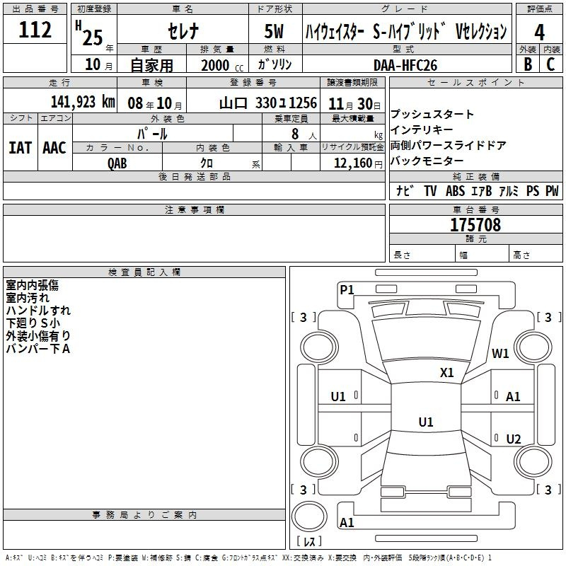
Task: Click the spare tire circle on the diagram
Action: [309, 515]
